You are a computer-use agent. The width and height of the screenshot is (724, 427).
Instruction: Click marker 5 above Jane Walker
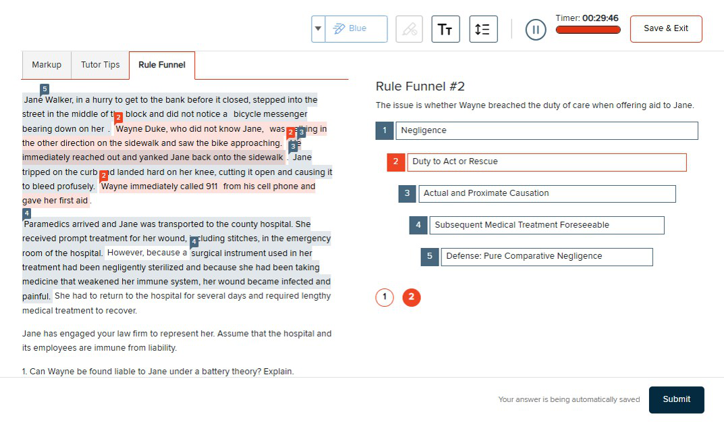point(45,89)
